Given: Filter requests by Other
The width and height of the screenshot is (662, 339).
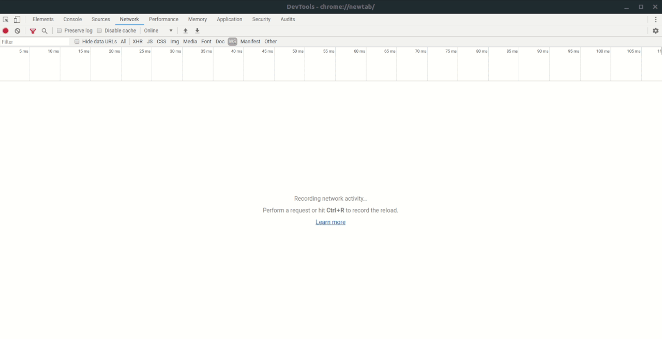Looking at the screenshot, I should pos(270,42).
